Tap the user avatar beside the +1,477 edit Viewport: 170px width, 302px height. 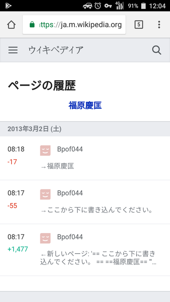(45, 238)
